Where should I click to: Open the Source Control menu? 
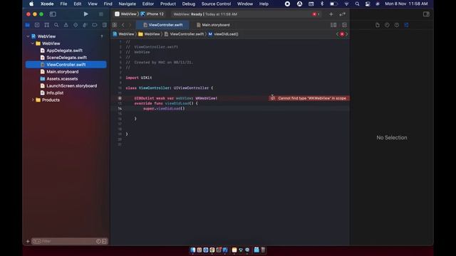point(216,4)
